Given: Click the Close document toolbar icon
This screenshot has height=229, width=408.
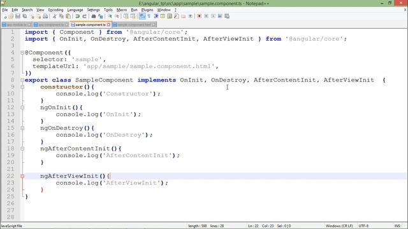Looking at the screenshot, I should pos(32,16).
